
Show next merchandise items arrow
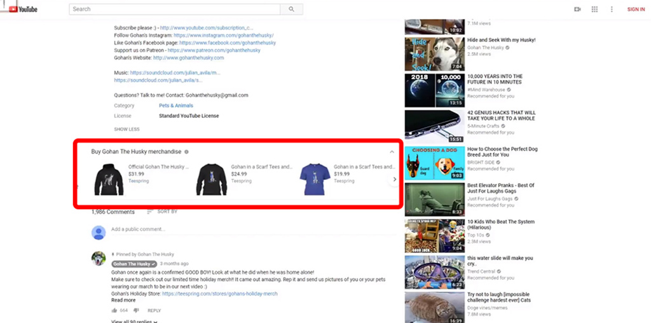(x=394, y=179)
